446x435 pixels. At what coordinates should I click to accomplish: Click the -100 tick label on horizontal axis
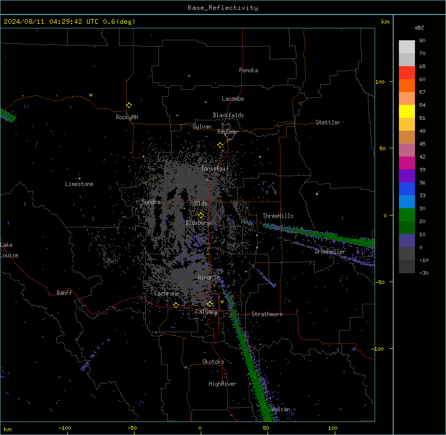(65, 428)
